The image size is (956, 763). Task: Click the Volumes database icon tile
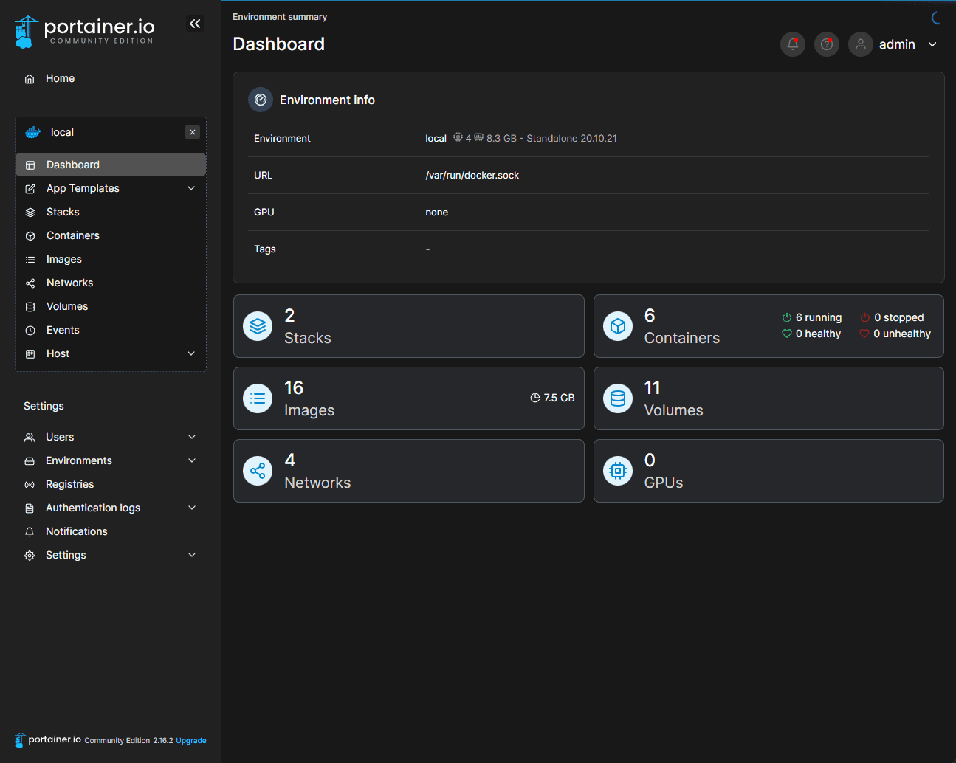coord(618,398)
